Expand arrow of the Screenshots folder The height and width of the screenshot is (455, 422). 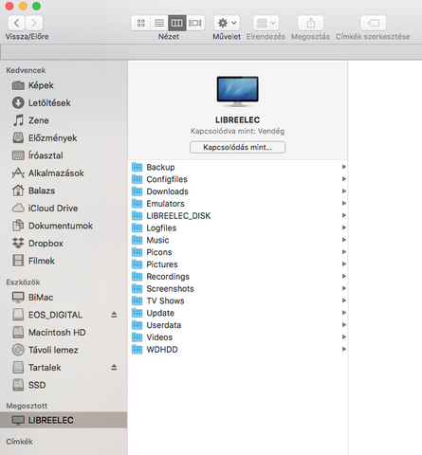click(344, 288)
